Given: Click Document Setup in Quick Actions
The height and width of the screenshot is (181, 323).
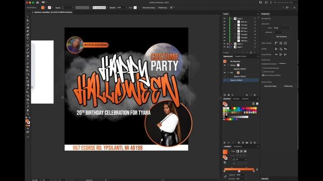Looking at the screenshot, I should [x=271, y=86].
